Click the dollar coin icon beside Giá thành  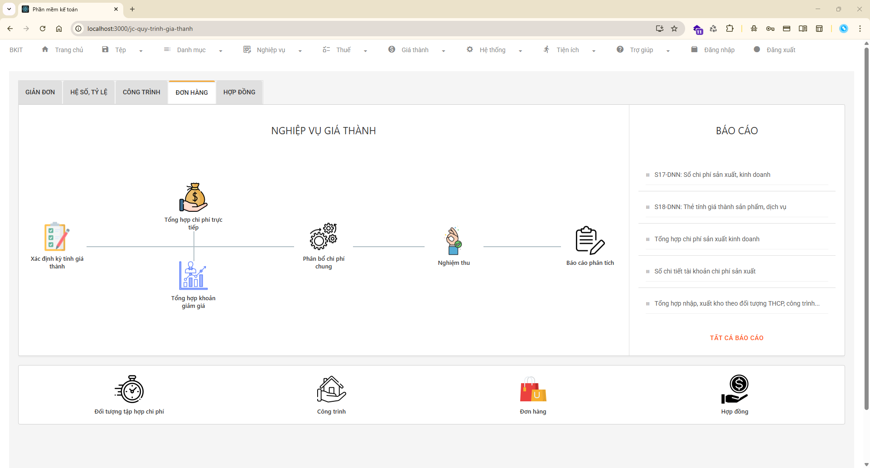pyautogui.click(x=391, y=49)
